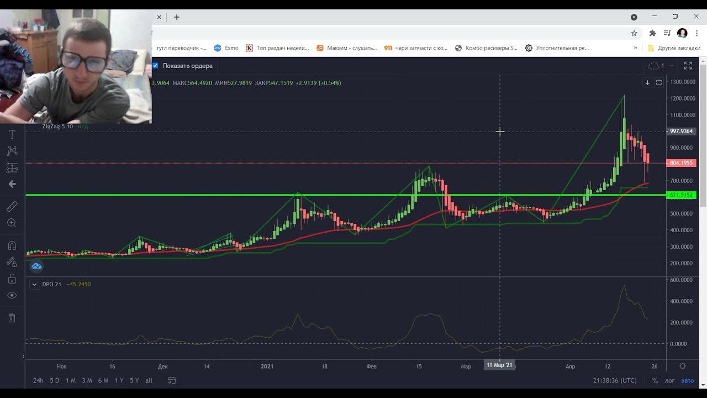The height and width of the screenshot is (398, 707).
Task: Click the green 611.5152 price label
Action: tap(682, 195)
